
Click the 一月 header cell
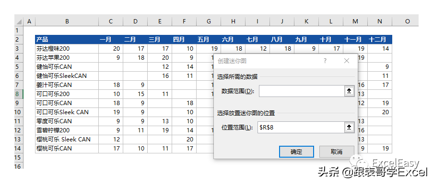pos(111,39)
